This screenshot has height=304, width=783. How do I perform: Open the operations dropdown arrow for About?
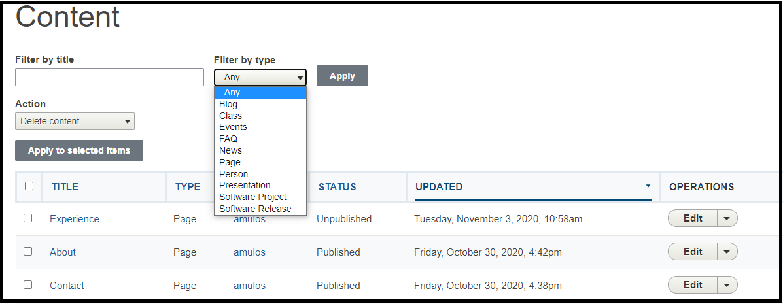727,252
